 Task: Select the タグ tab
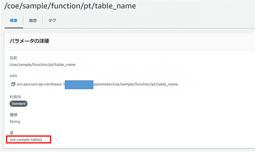[x=52, y=21]
